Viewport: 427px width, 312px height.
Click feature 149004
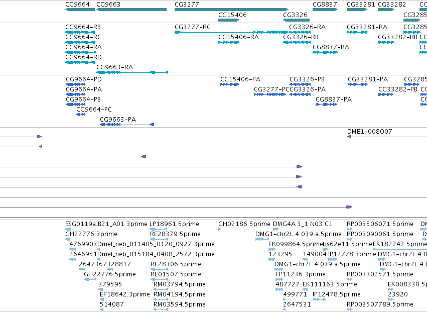pos(305,259)
